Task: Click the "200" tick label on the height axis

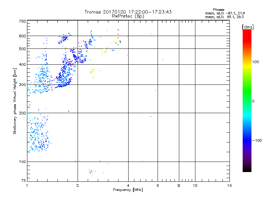Action: (22, 113)
